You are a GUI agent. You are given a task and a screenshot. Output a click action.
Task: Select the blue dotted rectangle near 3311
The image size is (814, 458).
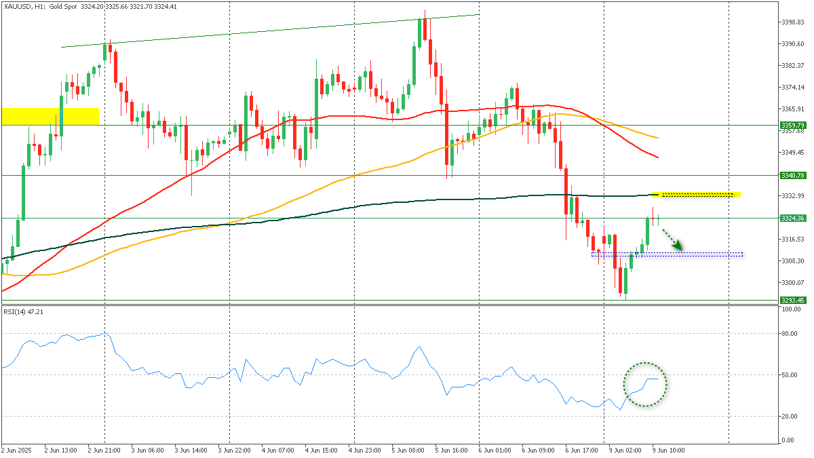667,254
